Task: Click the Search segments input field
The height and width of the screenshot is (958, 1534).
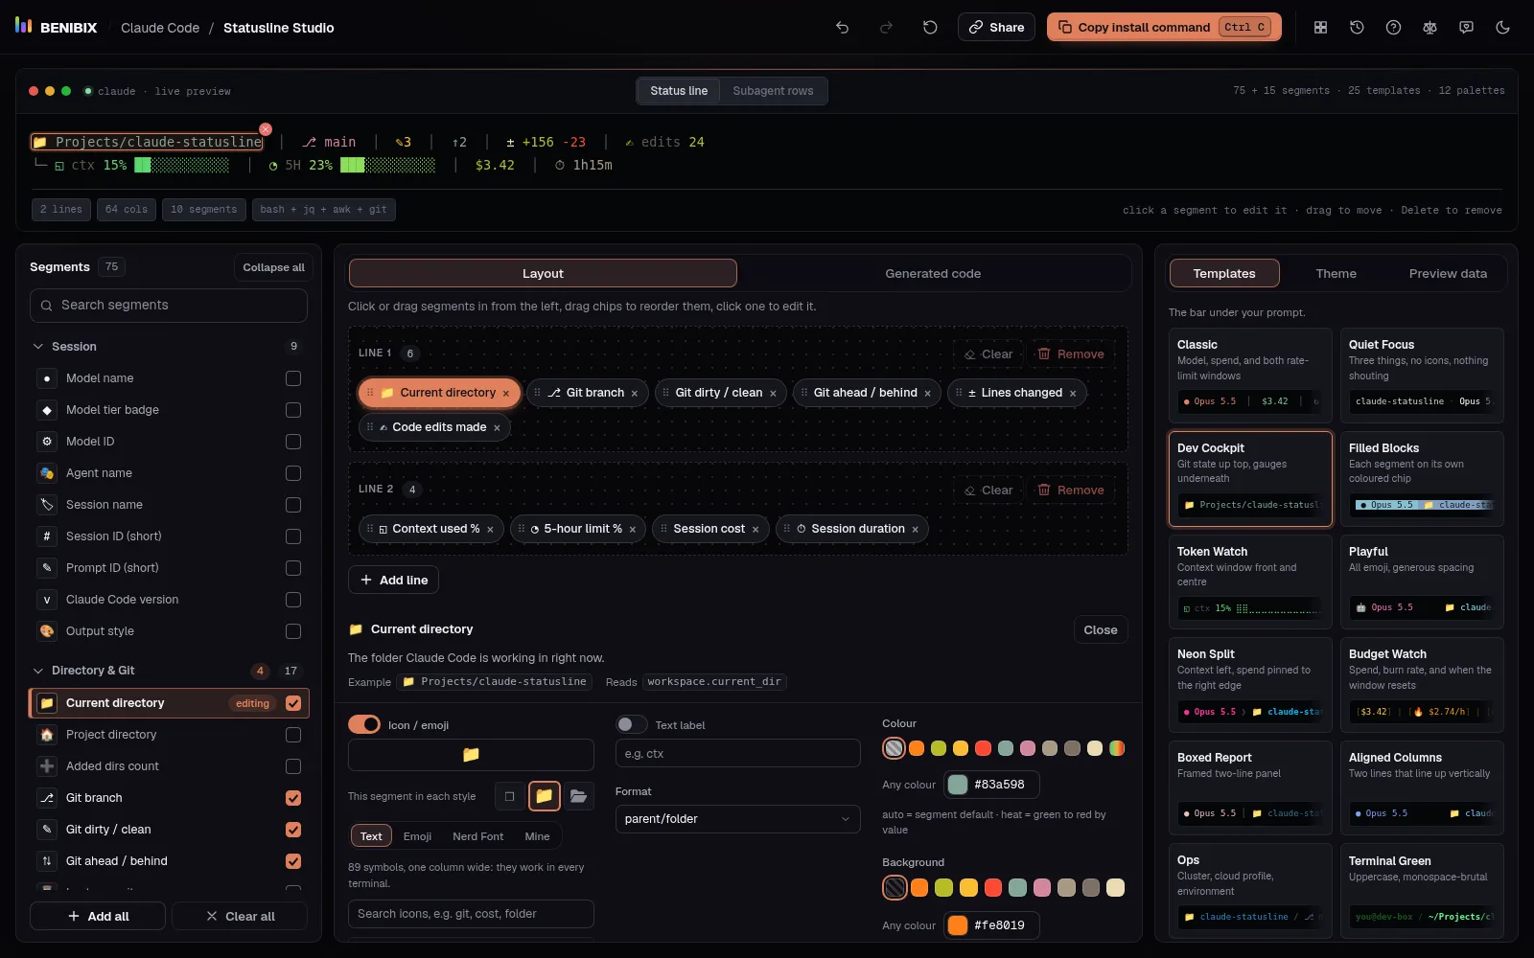Action: click(169, 306)
